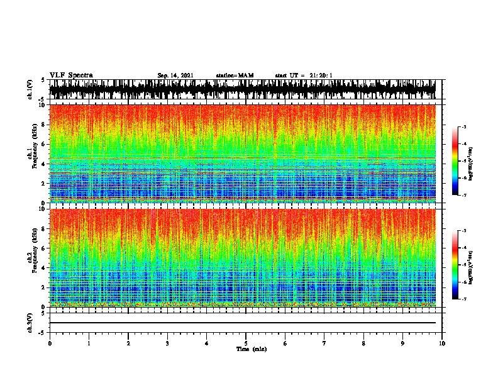Click the "-7" label on ch.1 colorbar
Image resolution: width=498 pixels, height=385 pixels.
click(463, 195)
